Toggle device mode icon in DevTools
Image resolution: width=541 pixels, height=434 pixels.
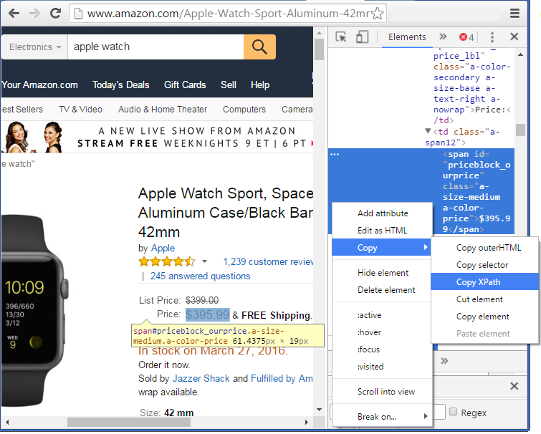pos(362,37)
